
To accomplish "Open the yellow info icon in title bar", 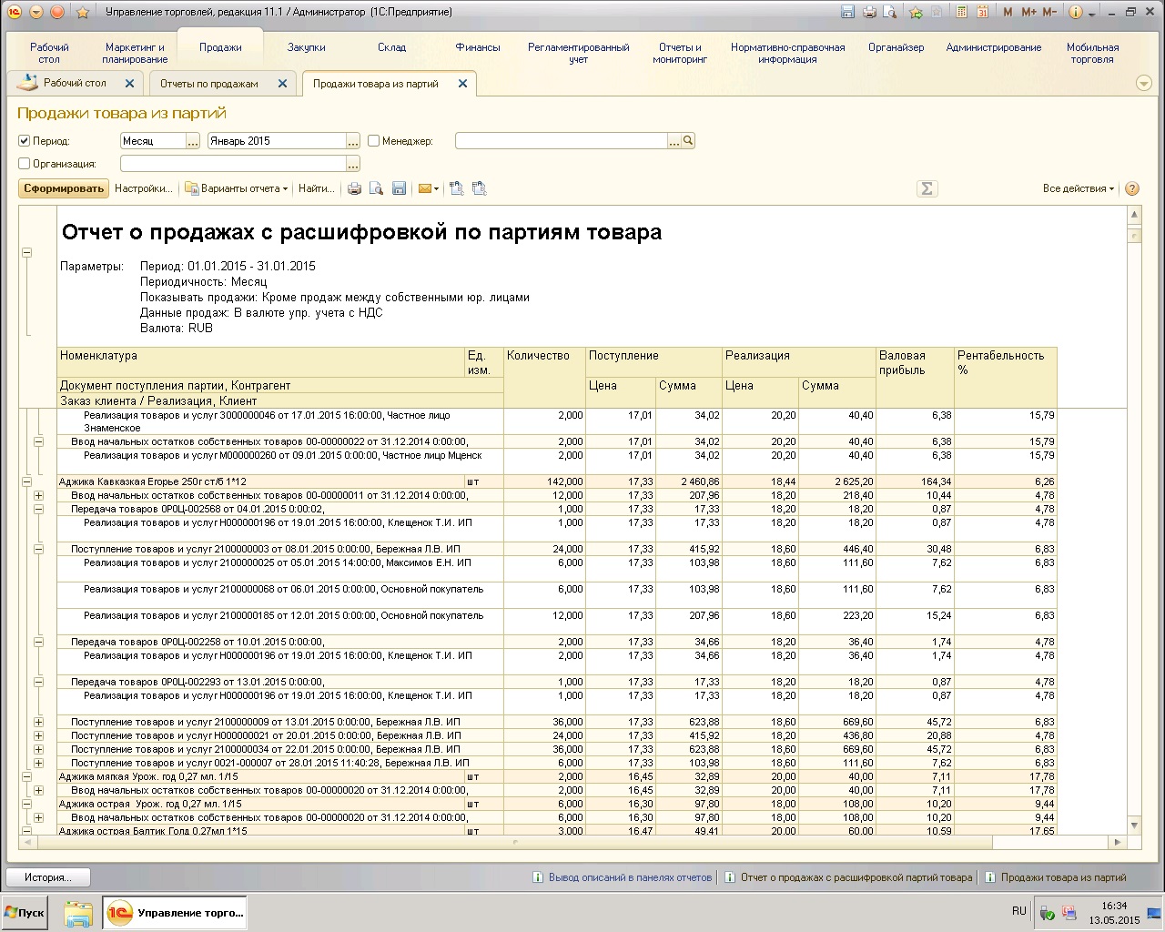I will (x=1075, y=12).
